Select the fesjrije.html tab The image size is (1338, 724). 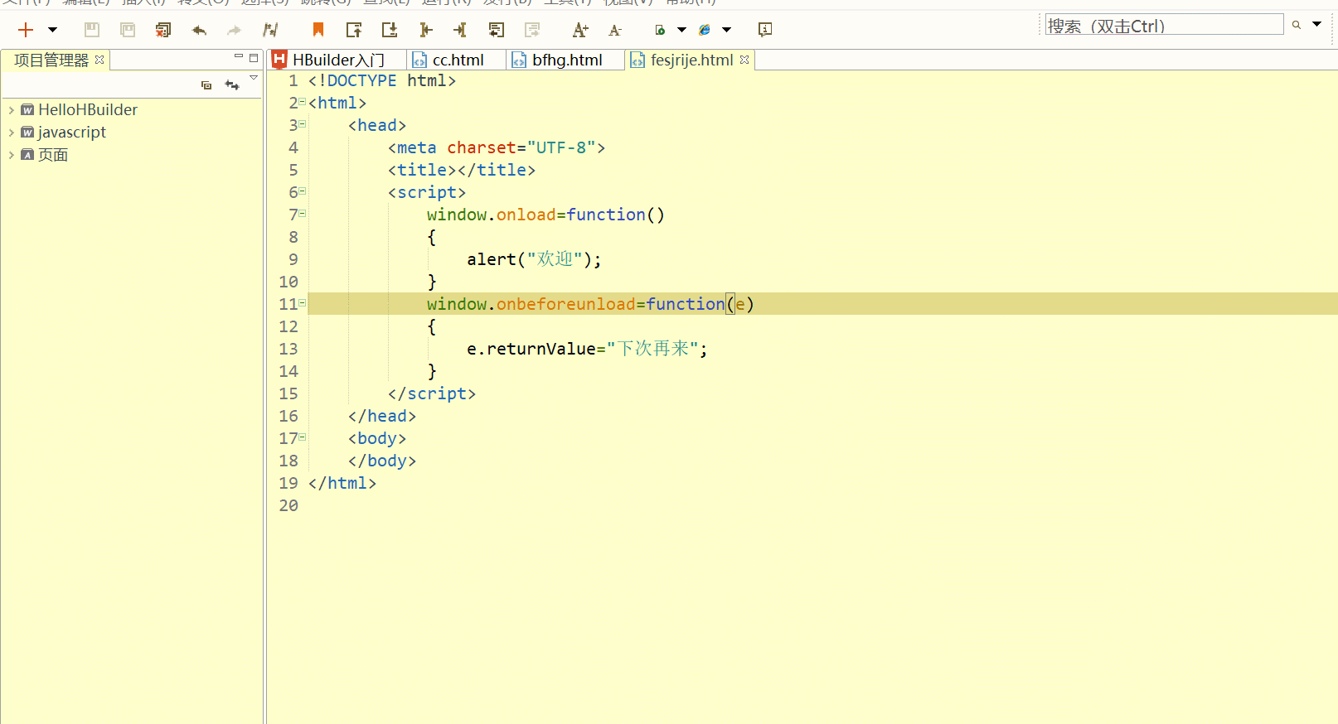pos(691,60)
